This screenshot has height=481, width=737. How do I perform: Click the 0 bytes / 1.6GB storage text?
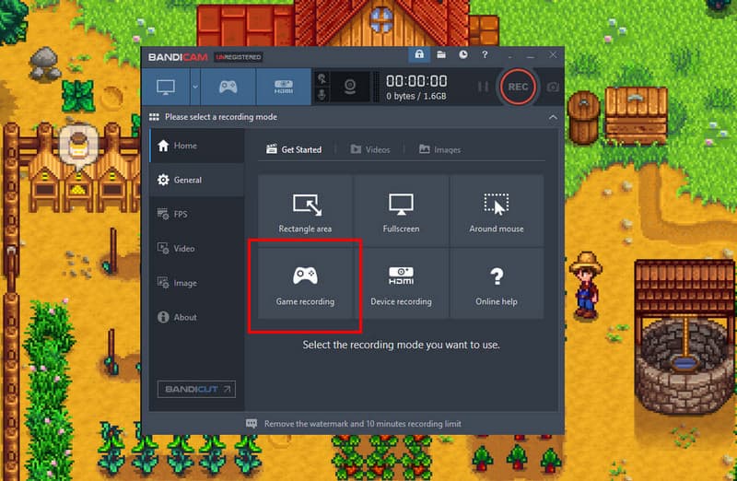click(x=416, y=96)
